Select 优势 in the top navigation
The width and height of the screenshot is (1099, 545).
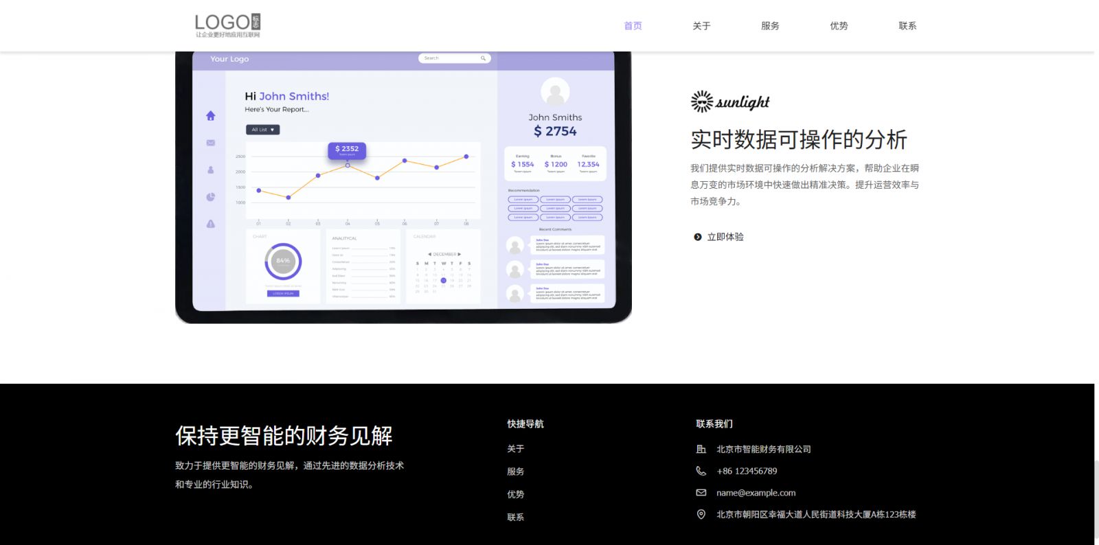click(839, 26)
